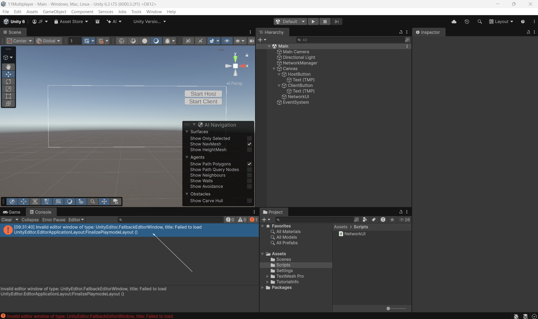Select the Hand view tool
Viewport: 538px width, 319px height.
point(8,67)
